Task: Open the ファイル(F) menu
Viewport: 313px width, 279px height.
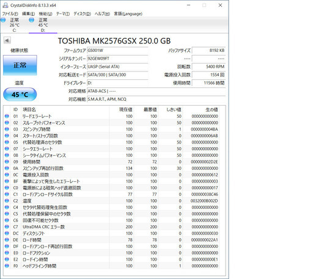Action: pos(10,14)
